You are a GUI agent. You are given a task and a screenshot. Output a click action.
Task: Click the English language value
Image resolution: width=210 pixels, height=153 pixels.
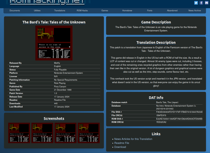[58, 66]
